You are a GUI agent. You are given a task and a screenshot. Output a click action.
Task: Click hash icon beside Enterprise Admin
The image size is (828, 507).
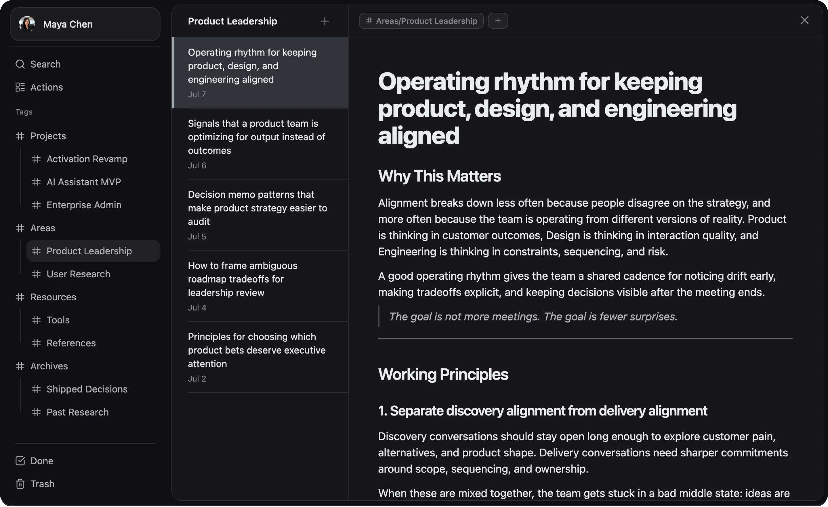(x=36, y=205)
